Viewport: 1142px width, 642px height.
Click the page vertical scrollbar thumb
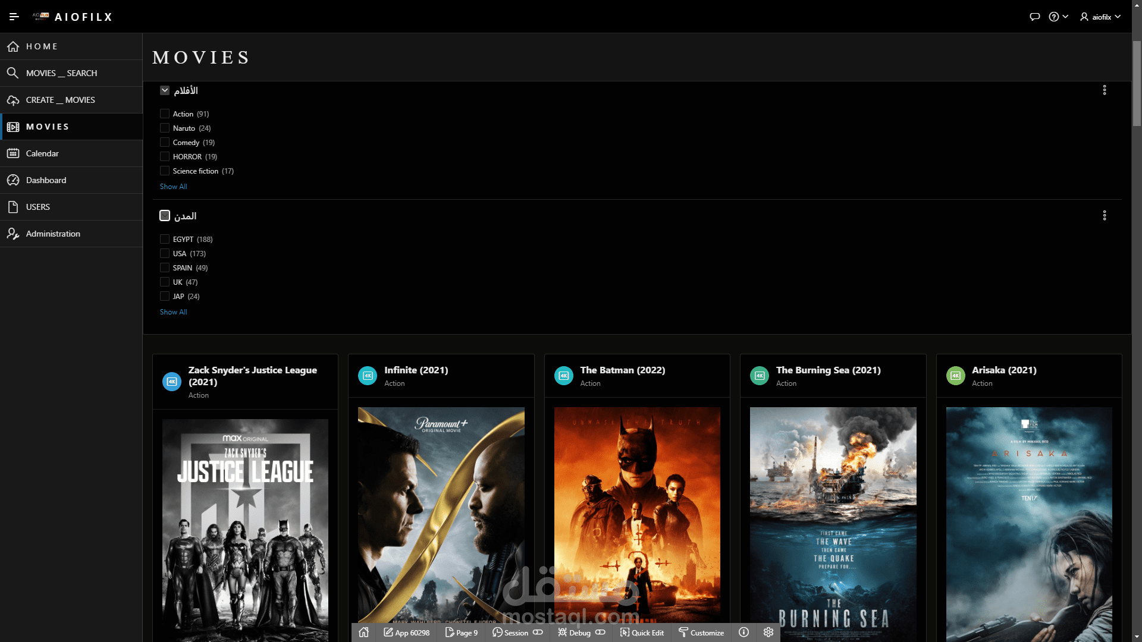click(1137, 83)
